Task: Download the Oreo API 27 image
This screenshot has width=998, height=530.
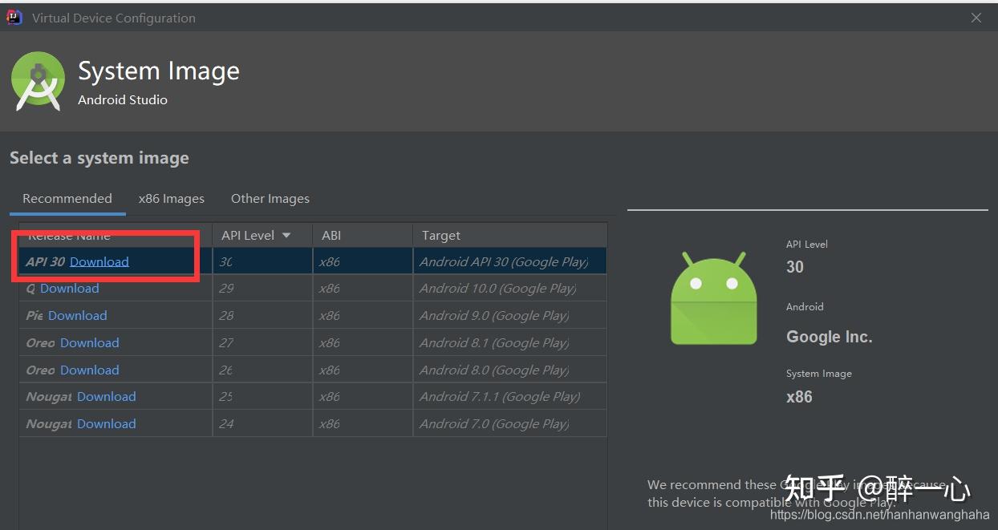Action: point(89,343)
